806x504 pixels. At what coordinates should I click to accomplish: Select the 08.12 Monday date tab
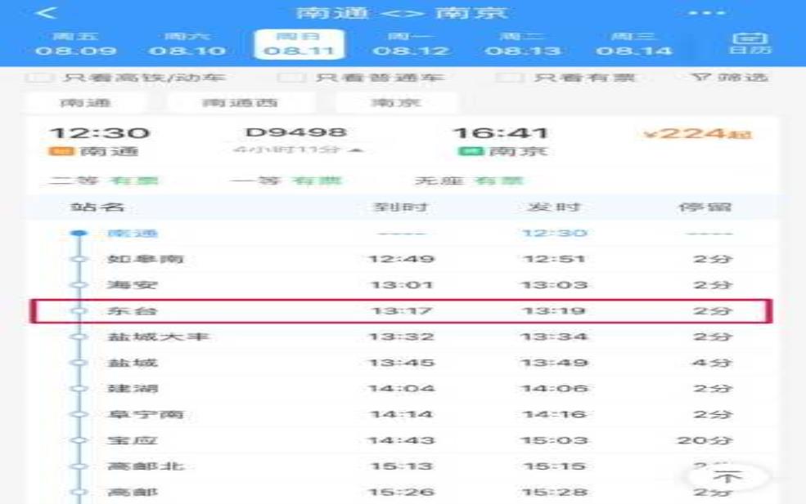pyautogui.click(x=412, y=44)
